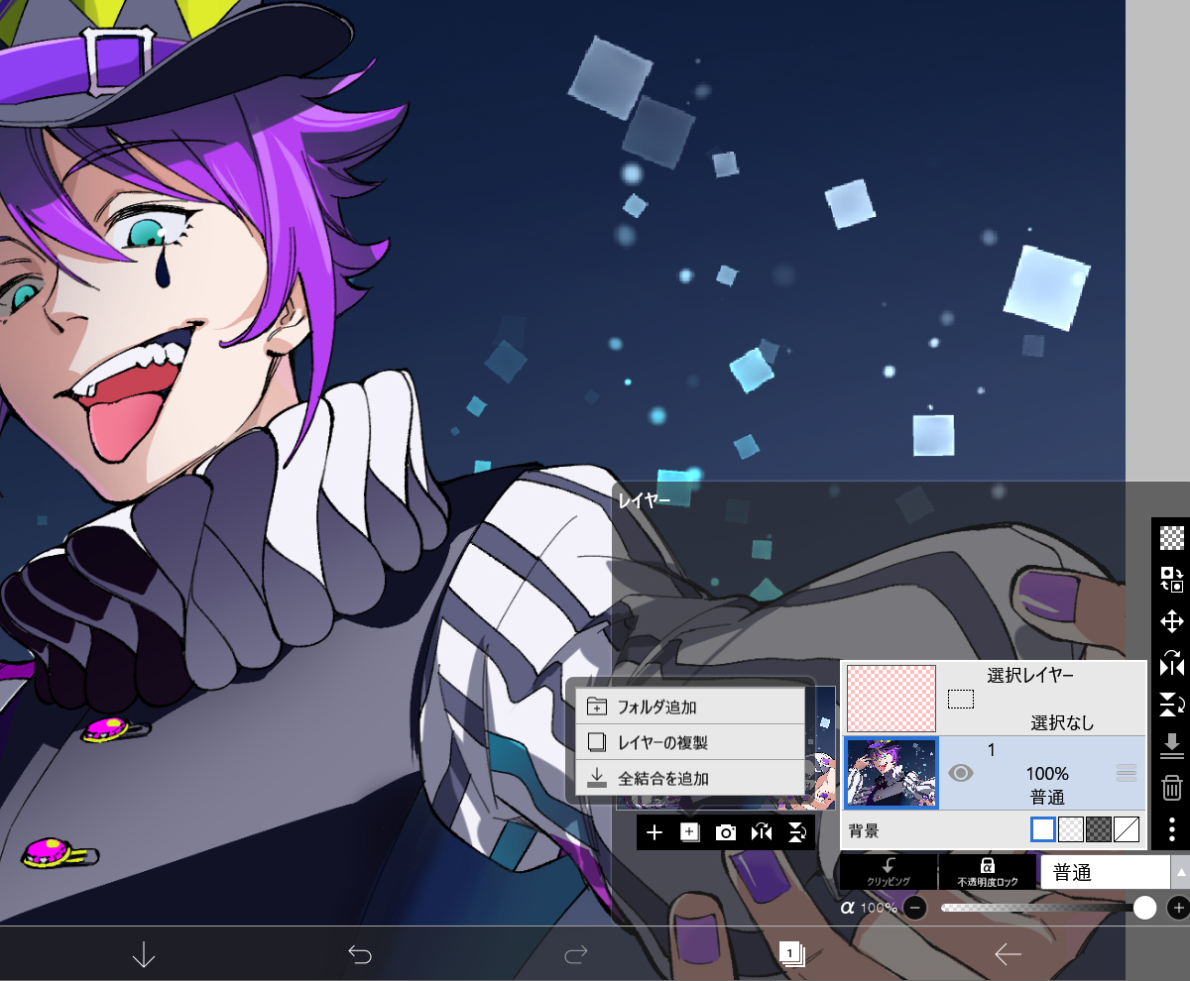This screenshot has height=981, width=1190.
Task: Delete layer using trash can icon
Action: coord(1171,788)
